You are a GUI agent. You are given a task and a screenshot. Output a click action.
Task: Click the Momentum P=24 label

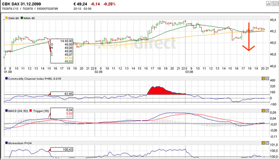point(20,143)
